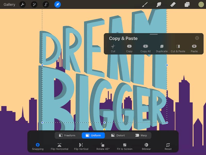Click the Copy & Paste panel grab handle

pos(153,34)
